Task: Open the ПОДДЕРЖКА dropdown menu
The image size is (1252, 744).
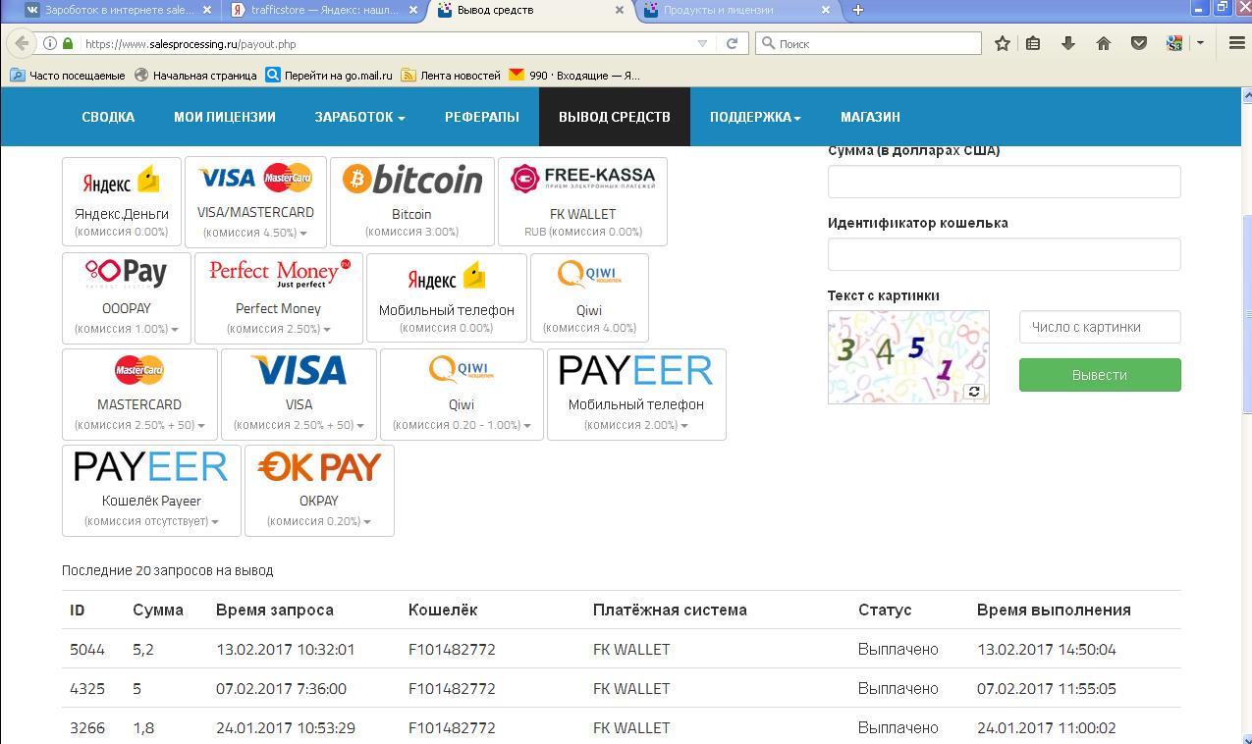Action: point(755,117)
